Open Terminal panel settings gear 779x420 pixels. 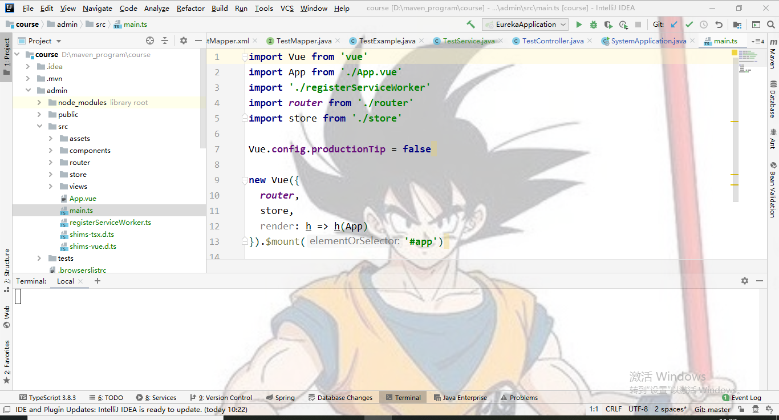[x=745, y=281]
